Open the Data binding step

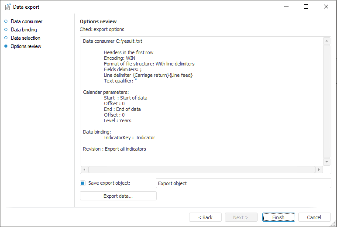point(24,30)
